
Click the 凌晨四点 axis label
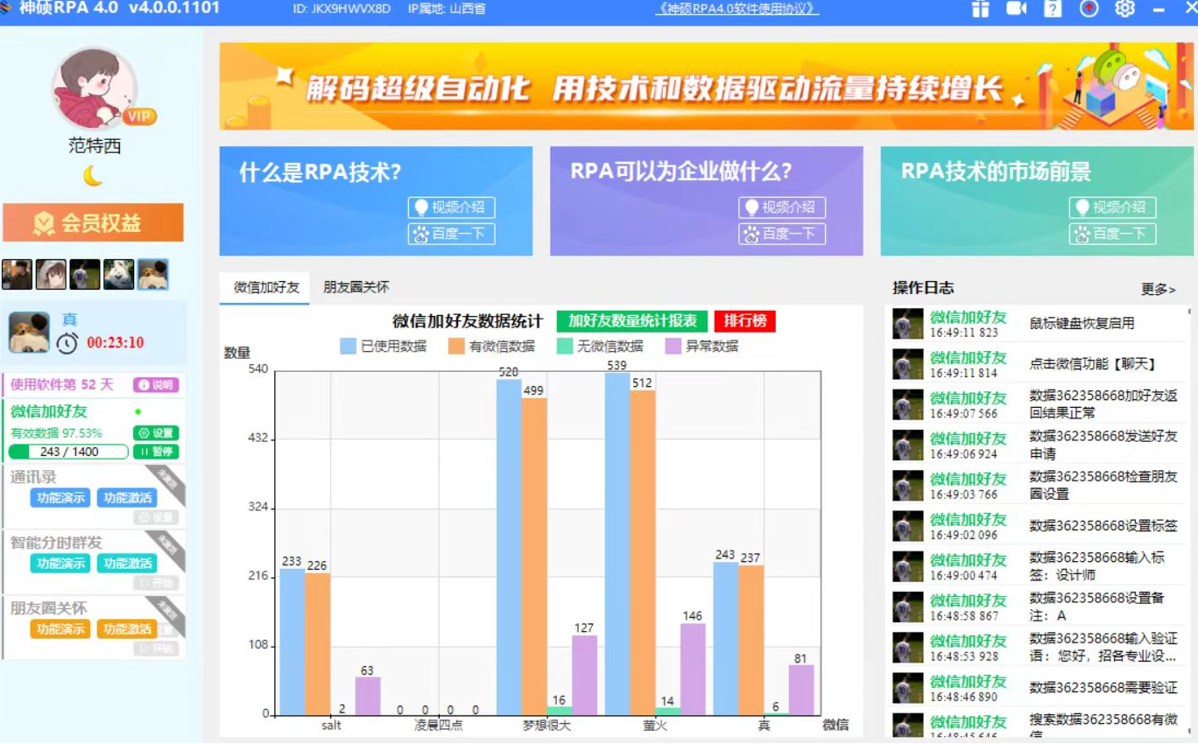click(x=438, y=726)
